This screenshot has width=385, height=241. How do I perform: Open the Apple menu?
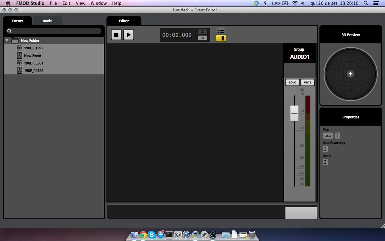[8, 3]
